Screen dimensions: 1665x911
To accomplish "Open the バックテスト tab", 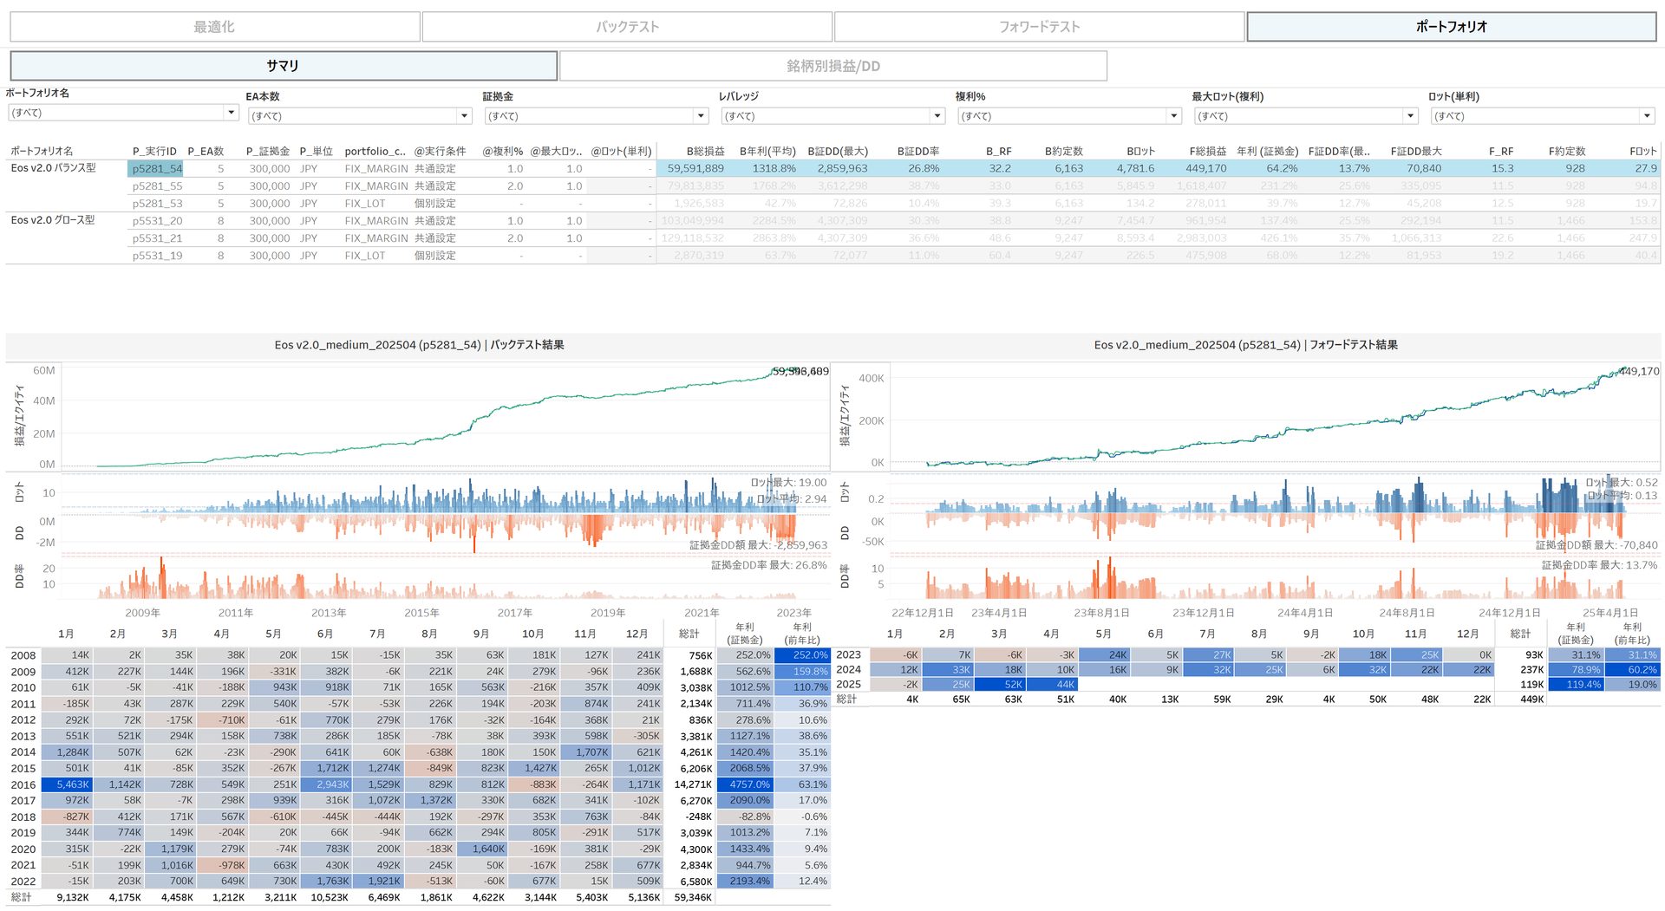I will pyautogui.click(x=627, y=27).
